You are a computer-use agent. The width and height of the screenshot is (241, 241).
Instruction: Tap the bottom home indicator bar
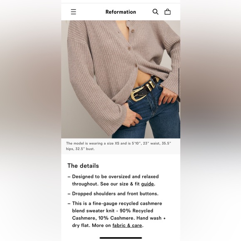coord(120,238)
